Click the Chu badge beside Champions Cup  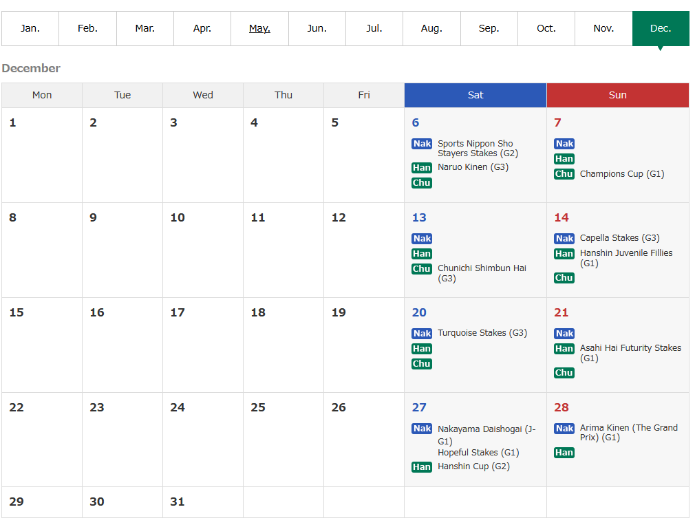564,174
